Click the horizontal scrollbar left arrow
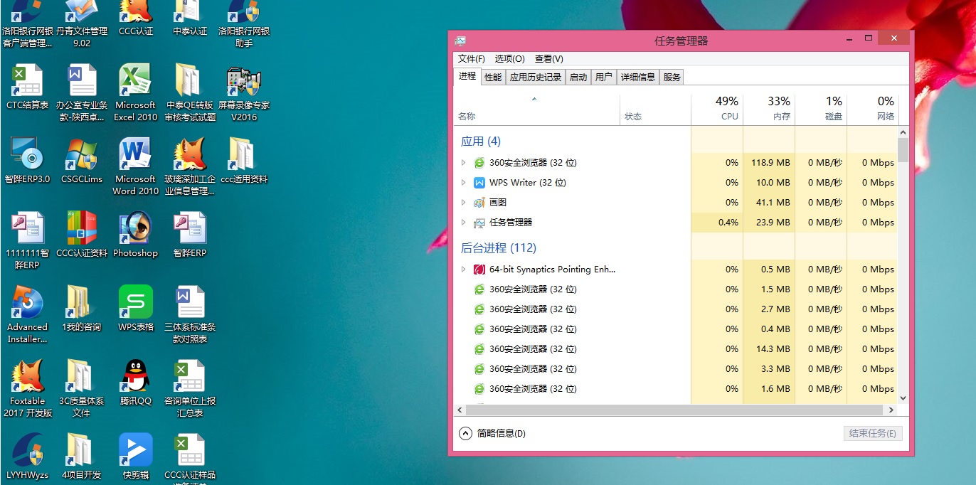The image size is (976, 485). click(x=460, y=410)
